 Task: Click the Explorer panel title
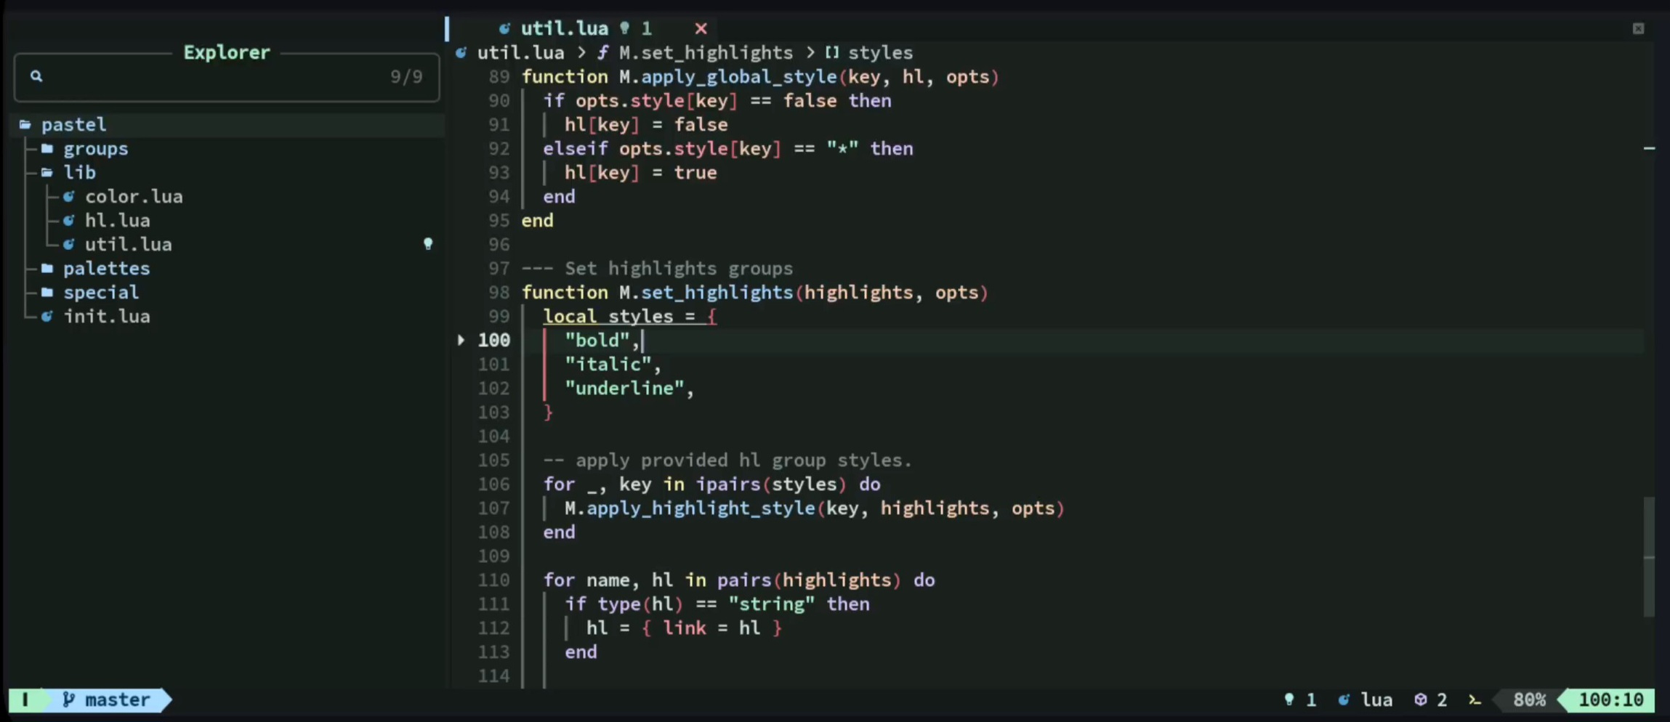[x=227, y=52]
